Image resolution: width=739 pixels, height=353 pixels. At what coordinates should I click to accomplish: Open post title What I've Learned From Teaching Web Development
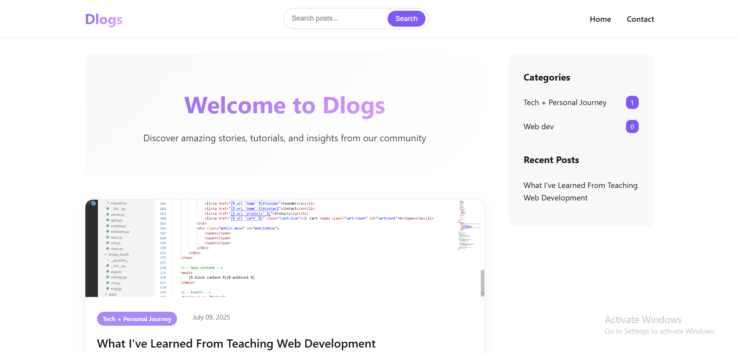[x=236, y=344]
